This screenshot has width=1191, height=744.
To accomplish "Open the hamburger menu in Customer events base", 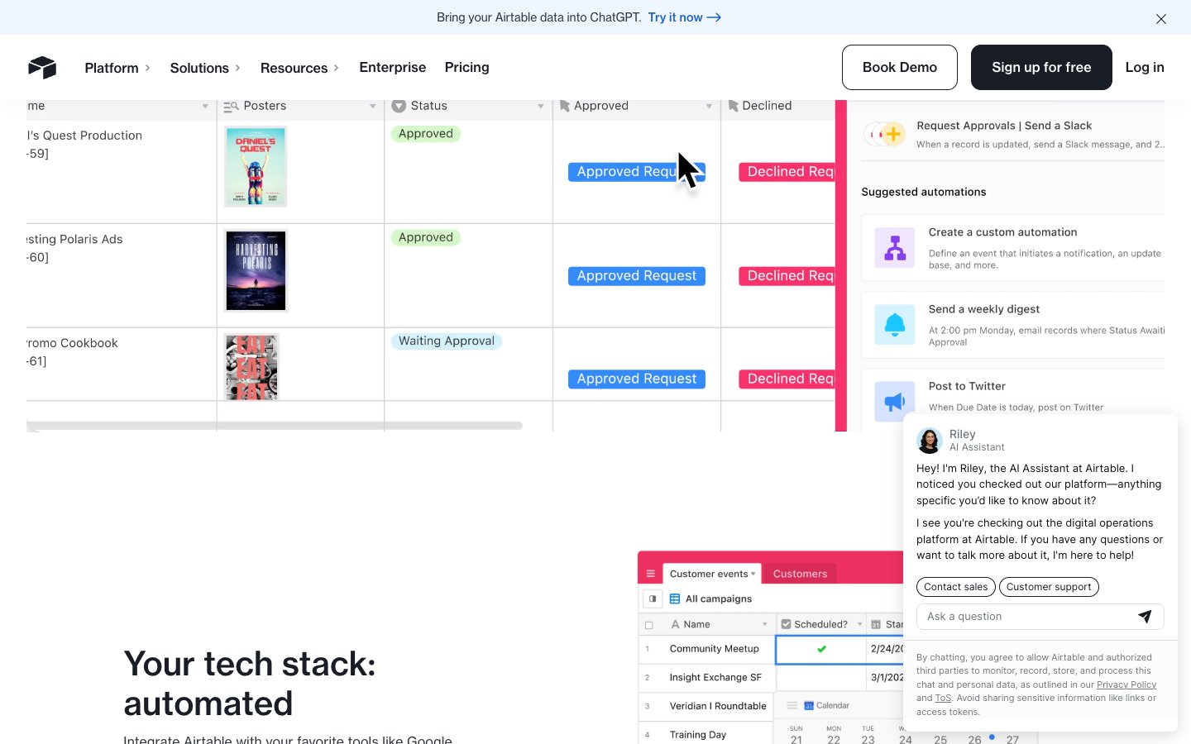I will click(x=651, y=574).
